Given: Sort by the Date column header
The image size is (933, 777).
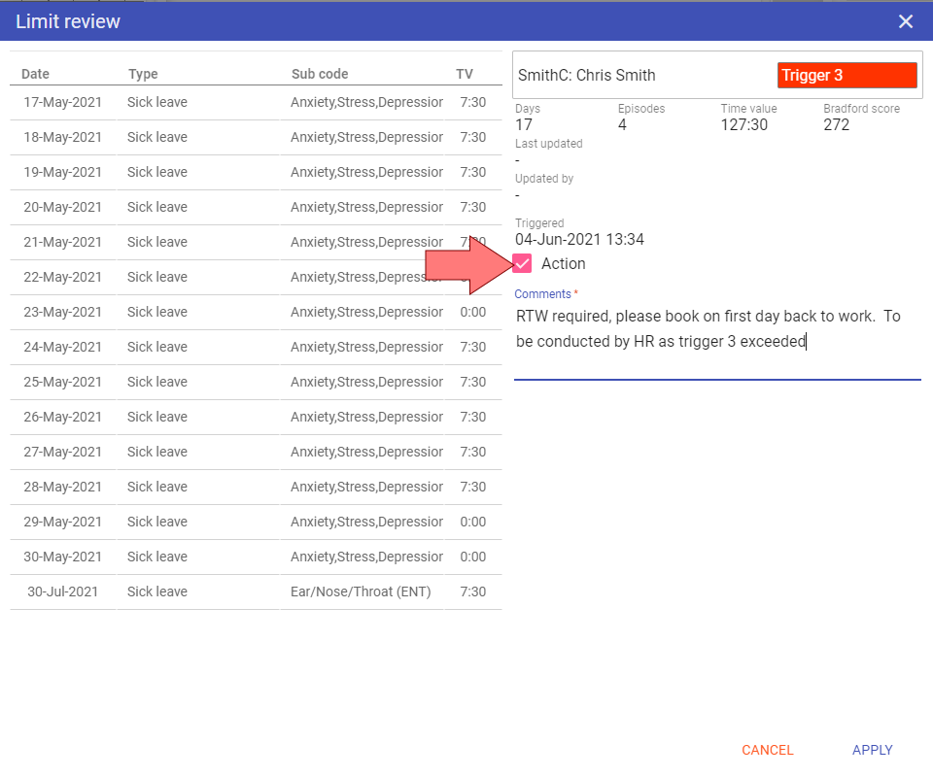Looking at the screenshot, I should pyautogui.click(x=36, y=74).
